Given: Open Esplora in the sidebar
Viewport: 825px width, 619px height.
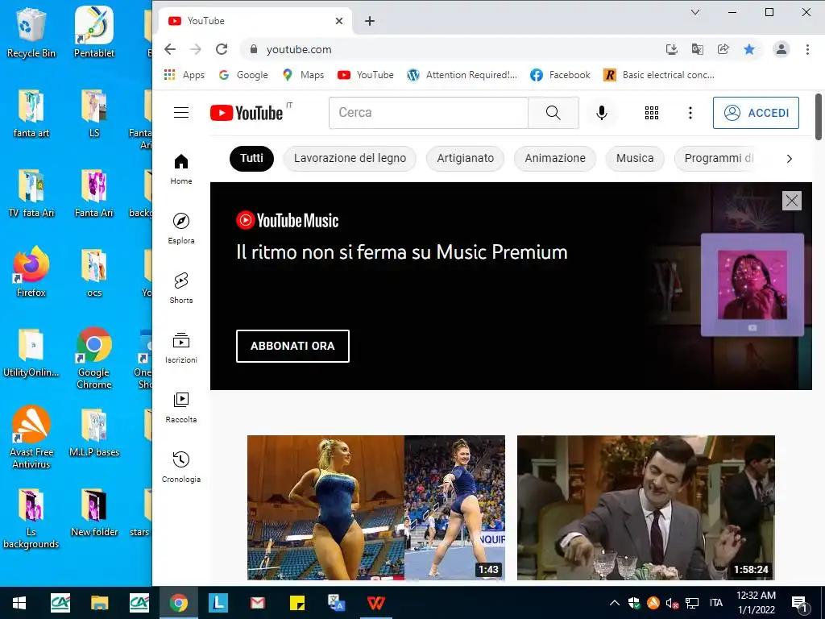Looking at the screenshot, I should coord(181,228).
